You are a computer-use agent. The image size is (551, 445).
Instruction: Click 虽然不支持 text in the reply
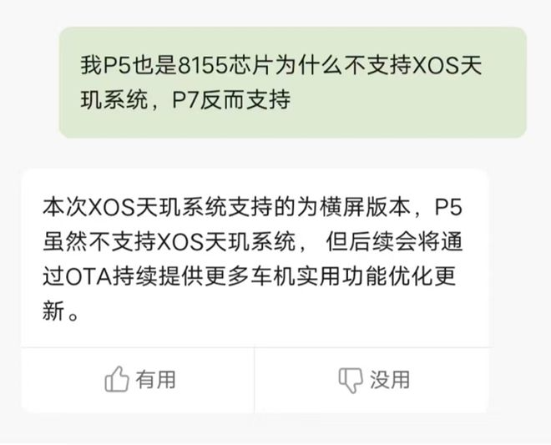tap(99, 242)
